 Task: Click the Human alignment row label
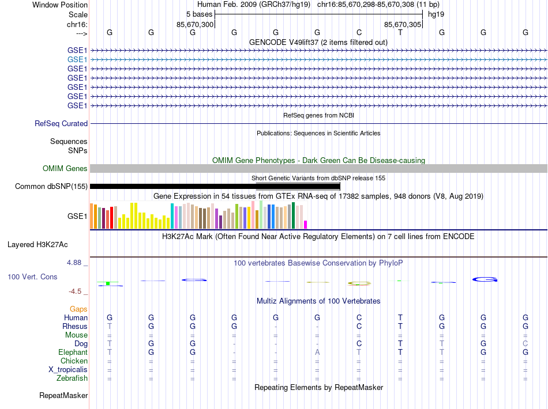(x=76, y=317)
